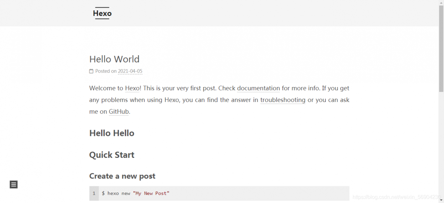Open the documentation link
The image size is (444, 203).
[258, 88]
